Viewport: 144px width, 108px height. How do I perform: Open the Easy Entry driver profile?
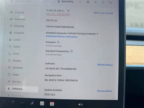point(66,1)
